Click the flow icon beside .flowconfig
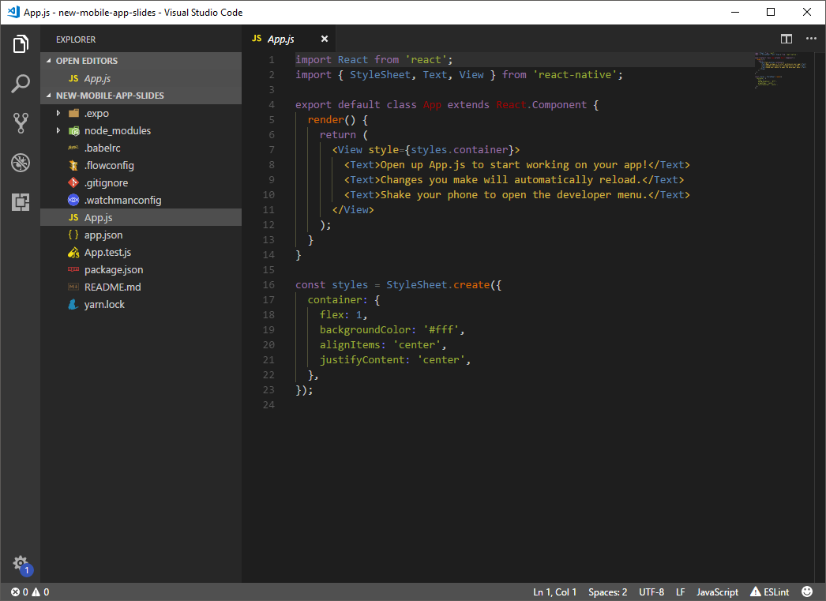826x601 pixels. [73, 165]
